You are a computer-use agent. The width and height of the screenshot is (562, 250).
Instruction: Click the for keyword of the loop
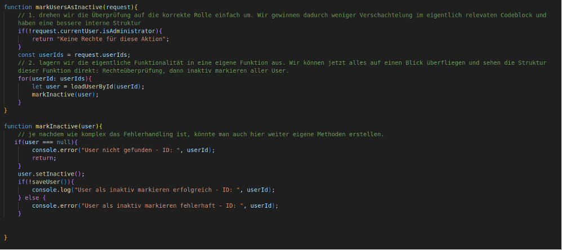click(x=23, y=78)
